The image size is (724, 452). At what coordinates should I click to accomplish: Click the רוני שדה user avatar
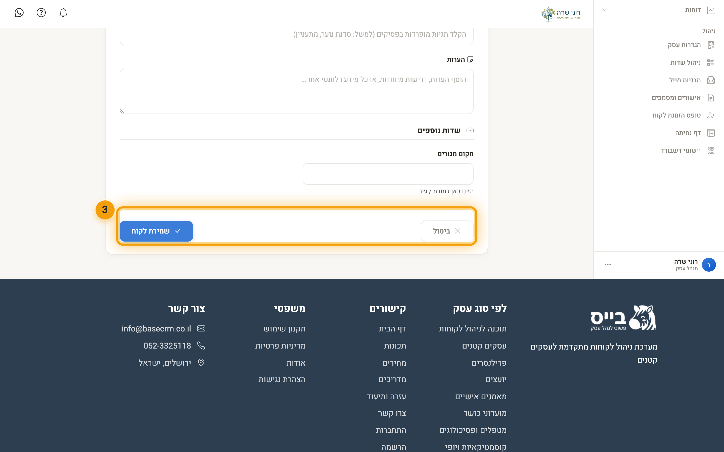coord(708,265)
